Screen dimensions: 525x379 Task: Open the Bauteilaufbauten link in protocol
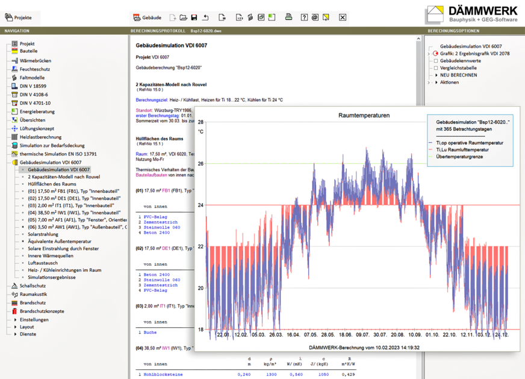point(151,175)
